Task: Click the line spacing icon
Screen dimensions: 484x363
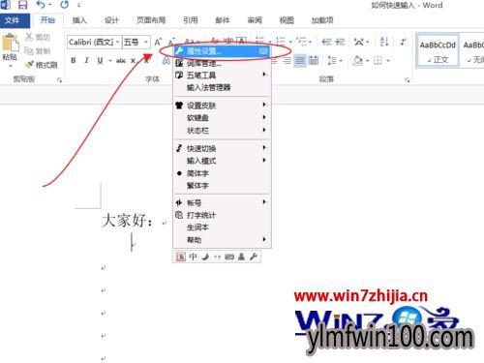Action: (x=332, y=60)
